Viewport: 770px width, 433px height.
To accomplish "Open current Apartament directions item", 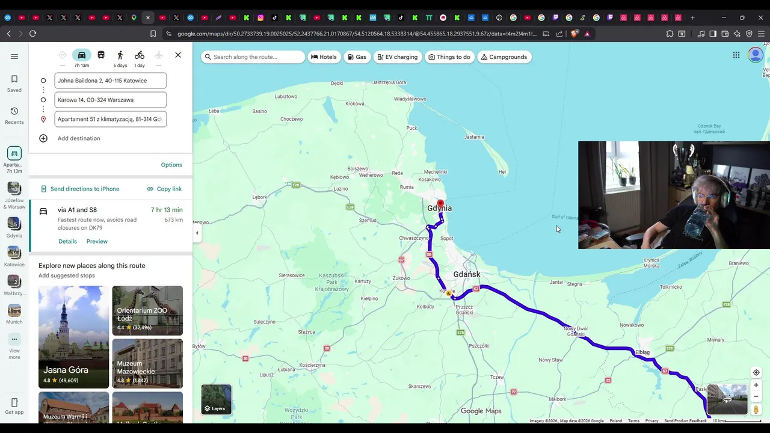I will click(14, 160).
